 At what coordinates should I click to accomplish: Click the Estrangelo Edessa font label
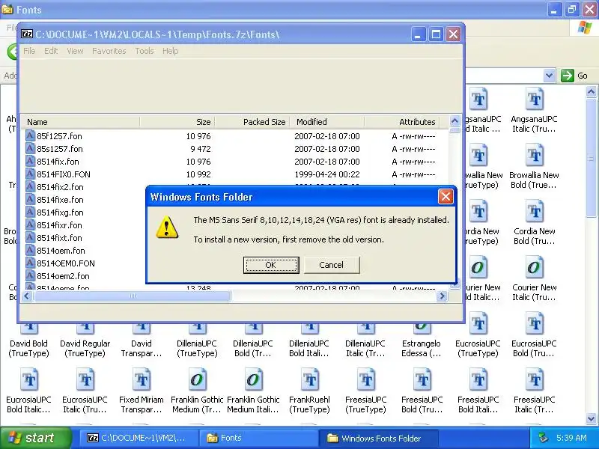422,348
